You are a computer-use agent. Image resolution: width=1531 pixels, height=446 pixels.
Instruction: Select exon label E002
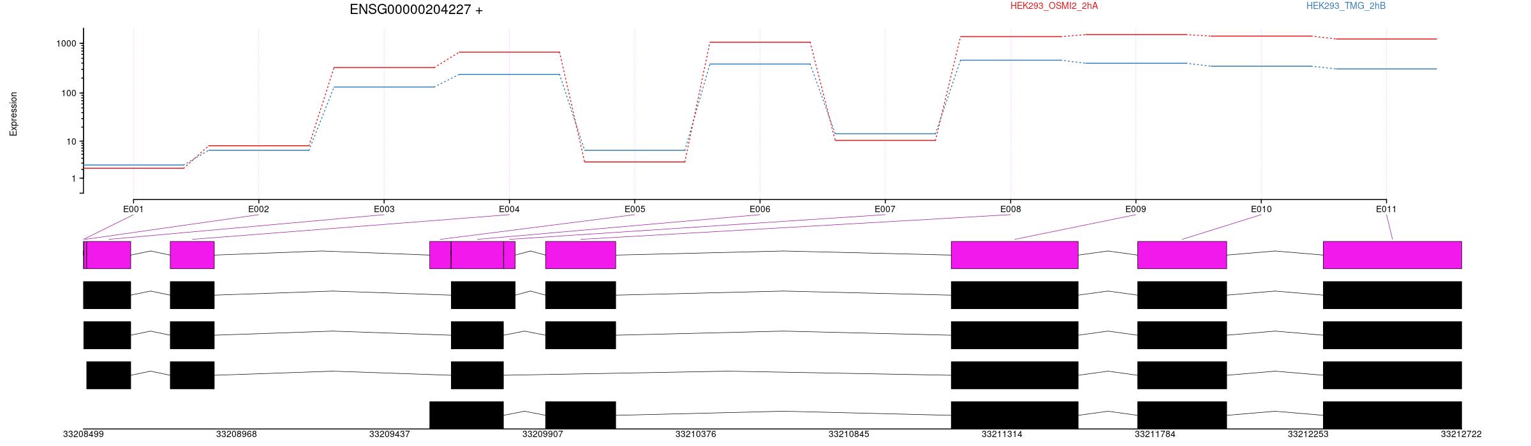[x=258, y=209]
